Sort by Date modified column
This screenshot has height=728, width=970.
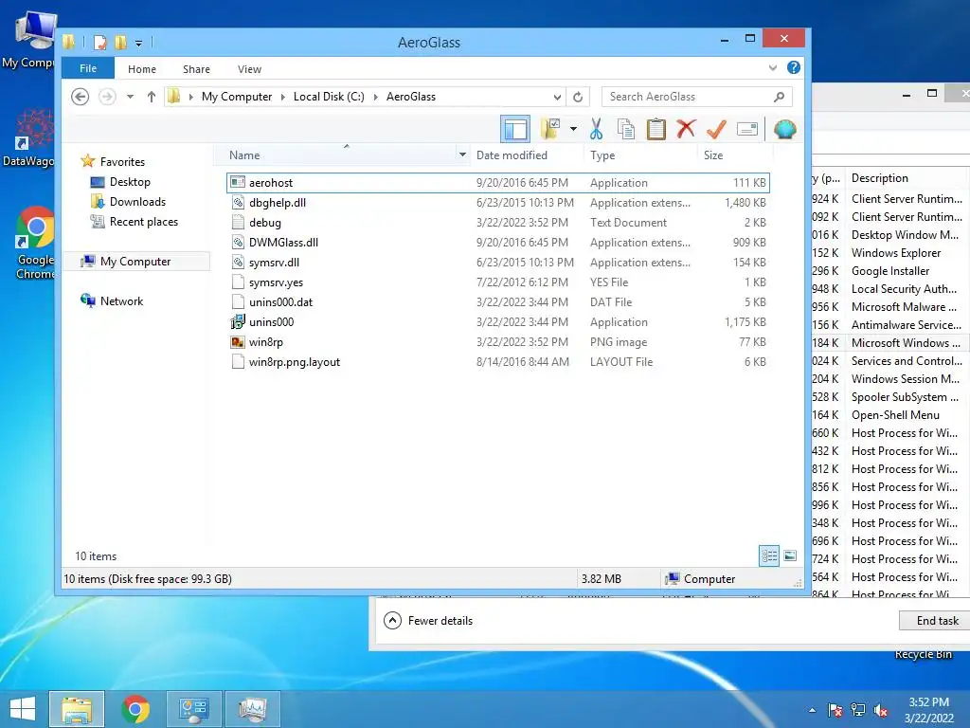pos(512,155)
